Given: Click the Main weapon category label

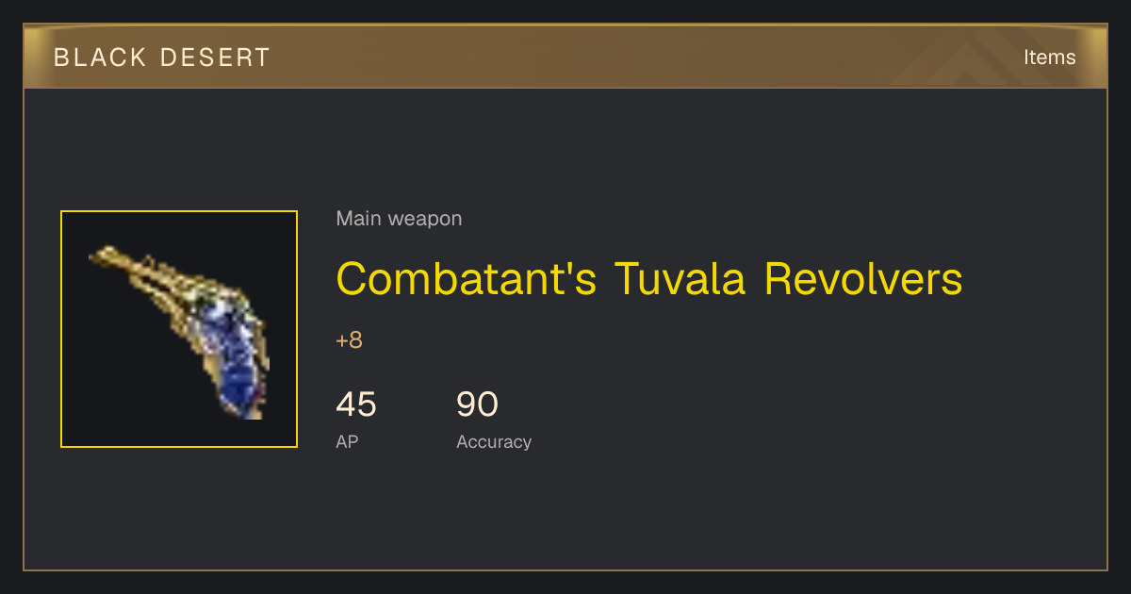Looking at the screenshot, I should pyautogui.click(x=399, y=219).
